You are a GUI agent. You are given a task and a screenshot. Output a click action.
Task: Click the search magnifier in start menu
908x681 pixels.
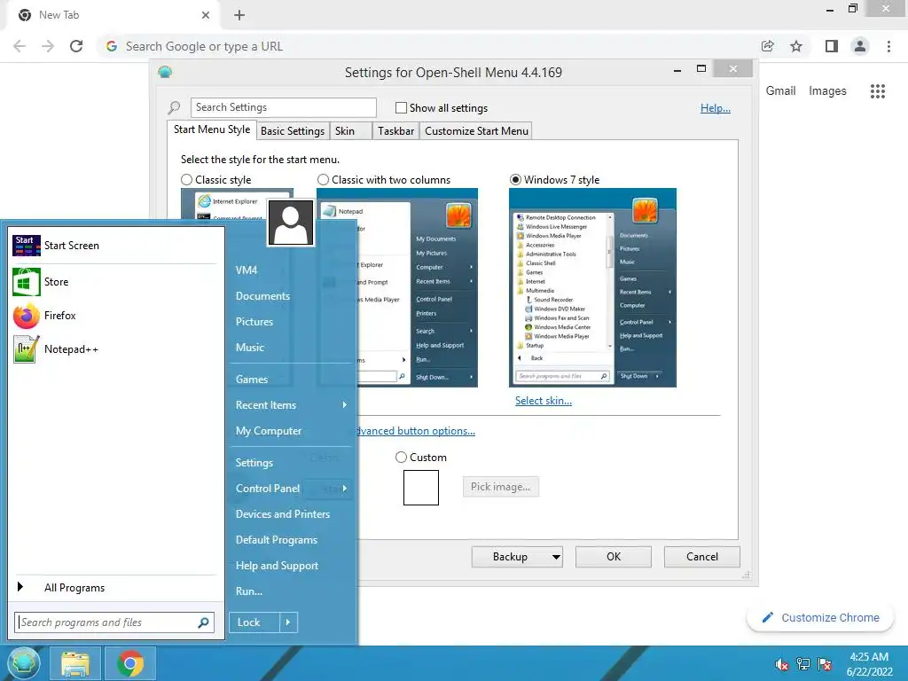(203, 622)
